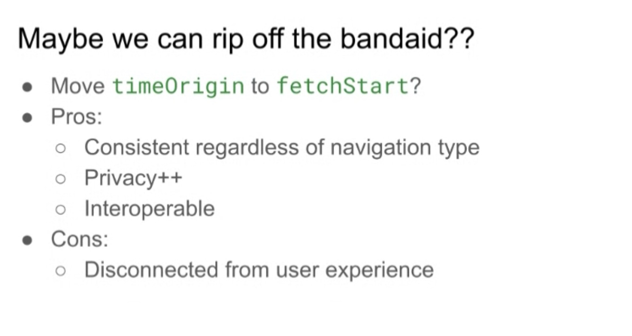This screenshot has height=336, width=632.
Task: Click the Privacy++ bullet text
Action: pyautogui.click(x=133, y=178)
